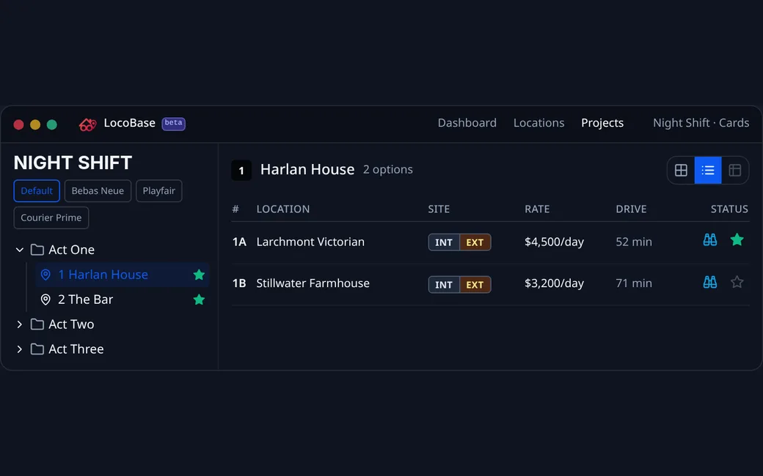Open the Projects nav tab
This screenshot has width=763, height=476.
[x=602, y=123]
